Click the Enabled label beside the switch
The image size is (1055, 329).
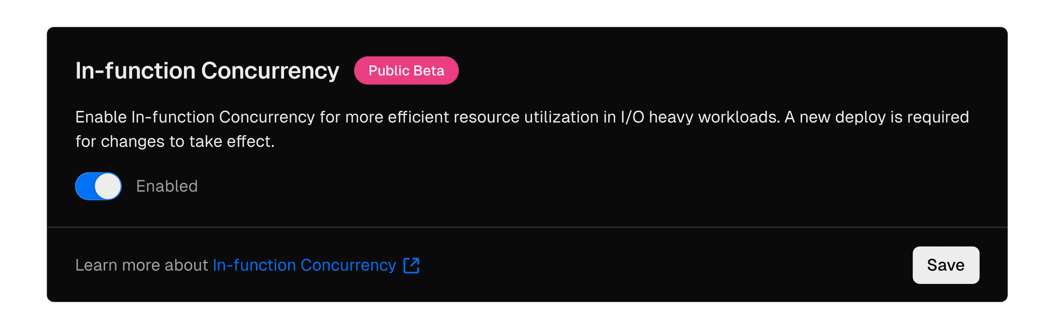click(x=166, y=186)
